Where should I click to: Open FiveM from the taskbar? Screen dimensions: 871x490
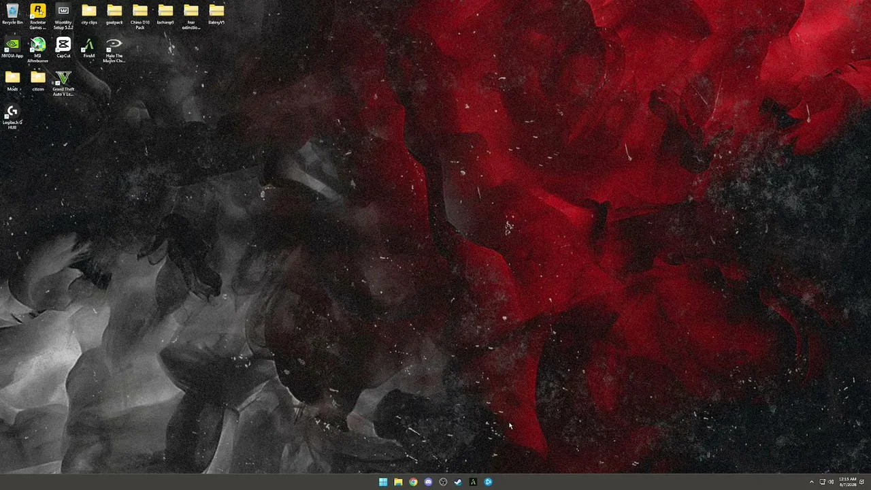[473, 482]
